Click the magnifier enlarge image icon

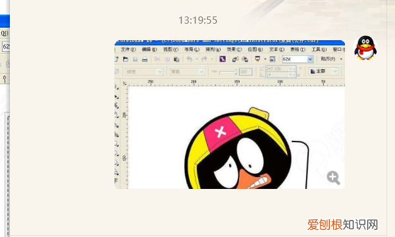click(333, 178)
